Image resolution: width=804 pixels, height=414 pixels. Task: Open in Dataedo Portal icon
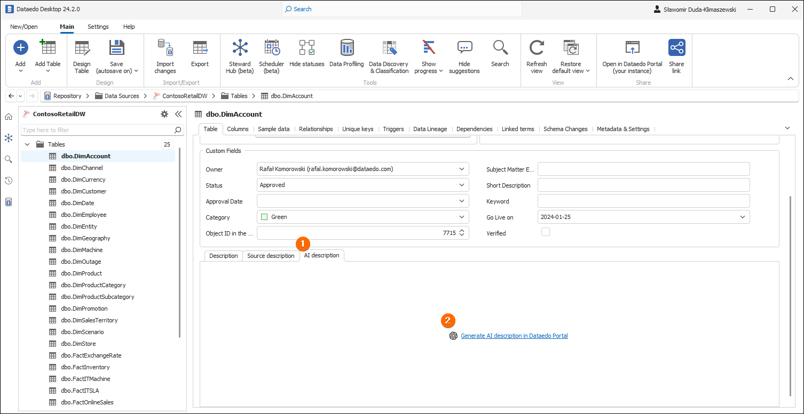click(632, 47)
